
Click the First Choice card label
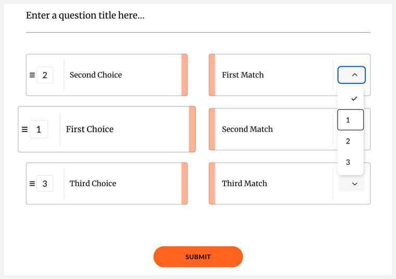click(90, 129)
